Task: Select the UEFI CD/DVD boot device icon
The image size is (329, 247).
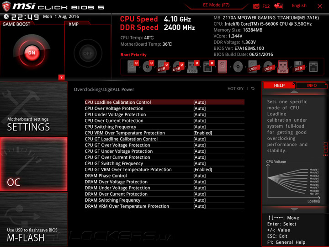Action: [148, 67]
